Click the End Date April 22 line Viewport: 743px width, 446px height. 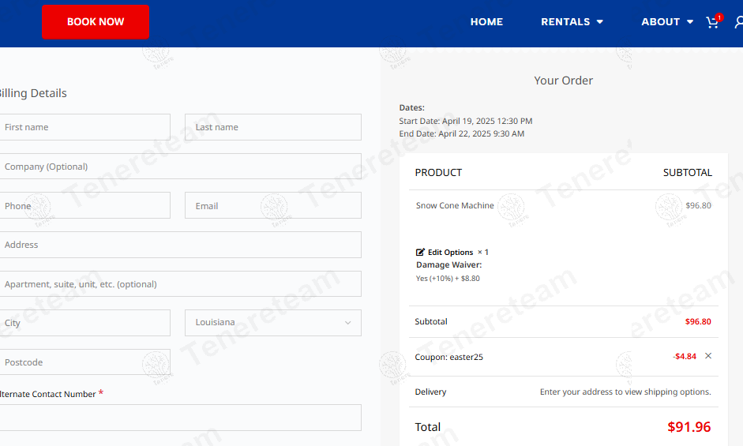coord(462,133)
